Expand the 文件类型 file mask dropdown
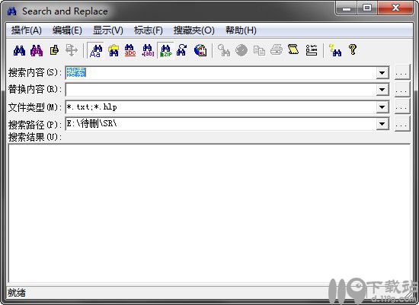 [x=382, y=107]
